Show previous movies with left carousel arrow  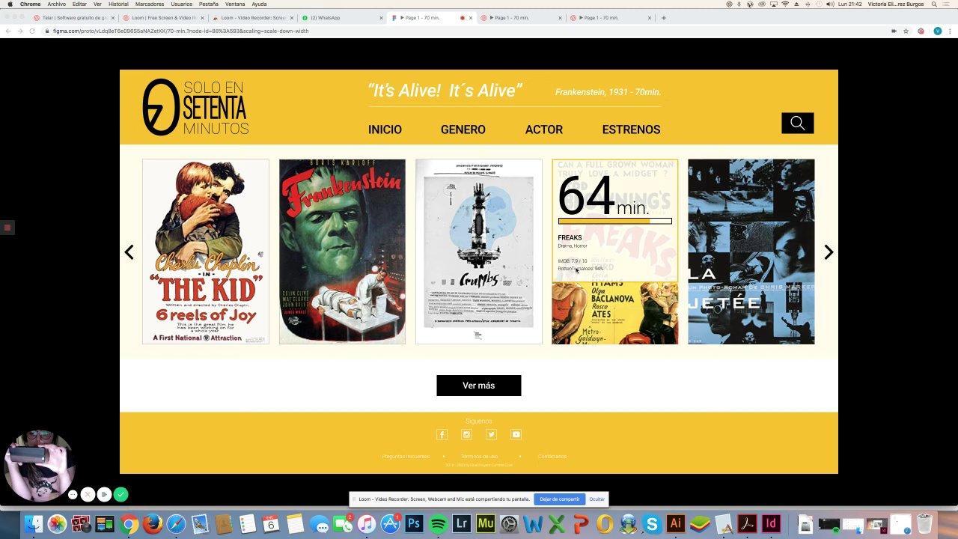point(129,252)
